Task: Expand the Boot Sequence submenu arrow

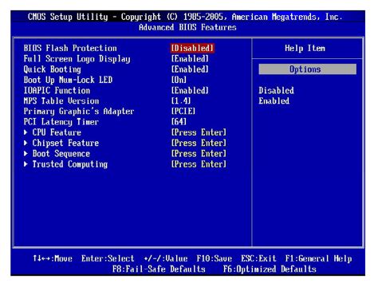Action: pos(26,153)
